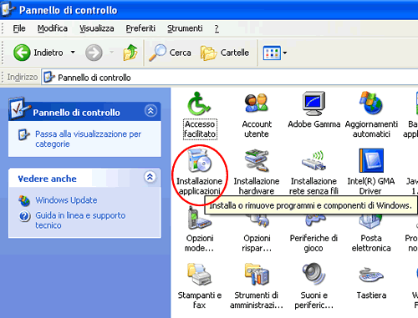Viewport: 418px width, 318px height.
Task: Click the help question mark icon in sidebar
Action: pos(24,216)
